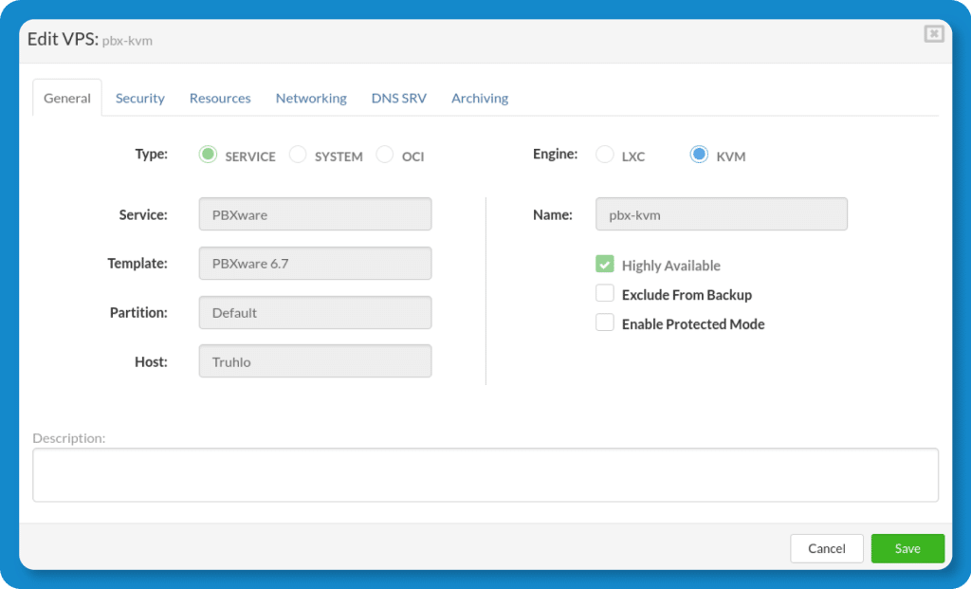Click inside the Description text area
Viewport: 971px width, 589px height.
[485, 474]
